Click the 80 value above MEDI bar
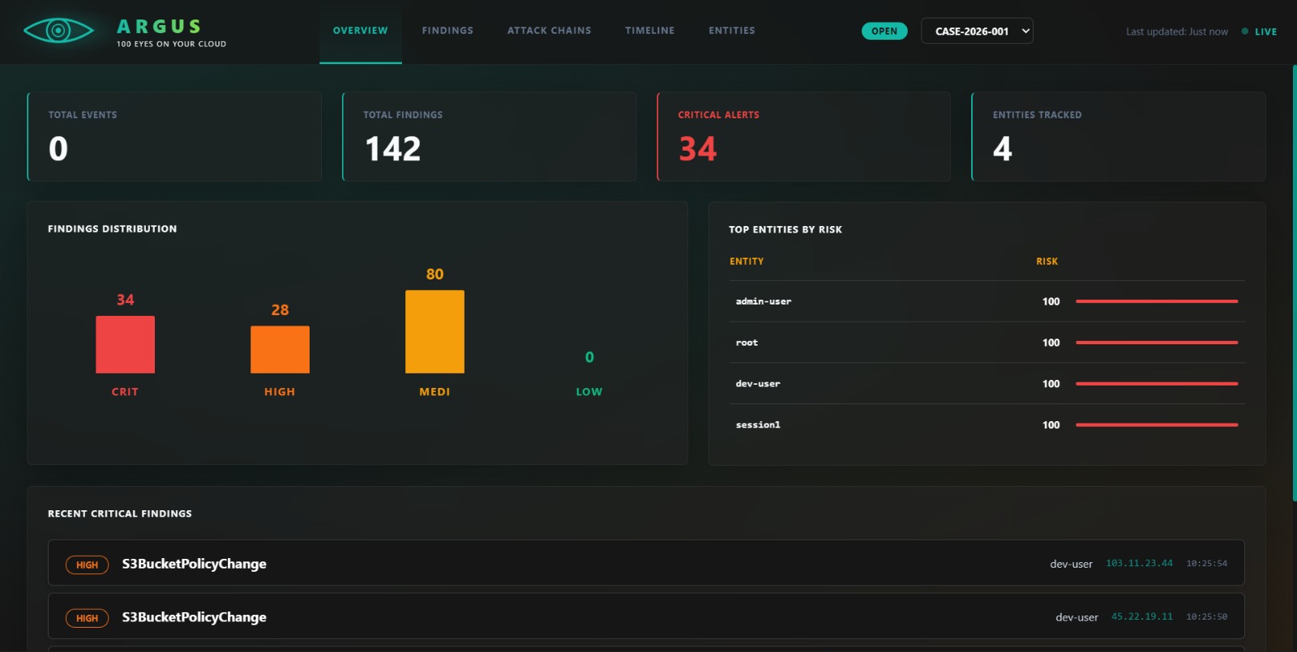 pyautogui.click(x=434, y=274)
